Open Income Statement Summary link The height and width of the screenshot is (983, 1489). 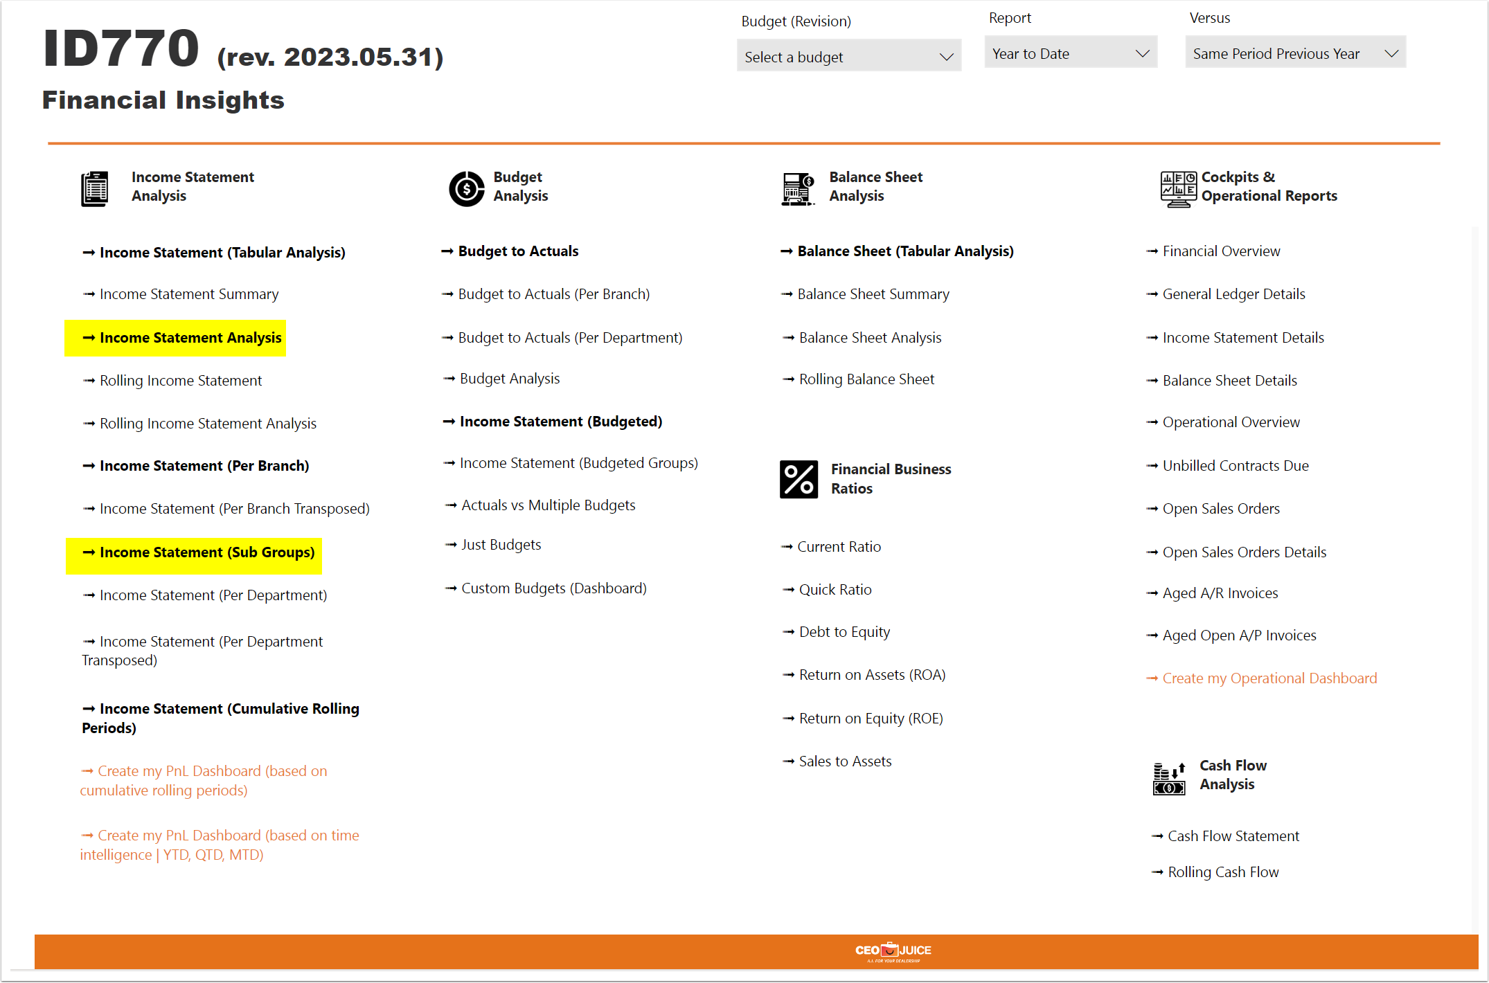pyautogui.click(x=181, y=294)
